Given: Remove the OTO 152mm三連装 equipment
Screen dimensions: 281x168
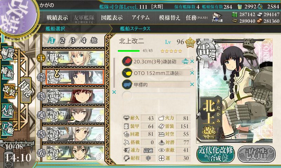Looking at the screenshot, I should [192, 73].
